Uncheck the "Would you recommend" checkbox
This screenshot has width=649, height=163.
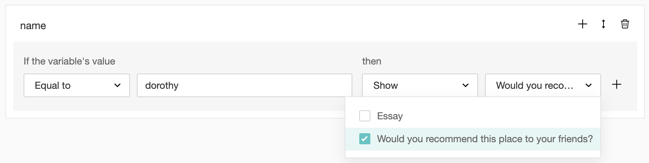point(364,139)
